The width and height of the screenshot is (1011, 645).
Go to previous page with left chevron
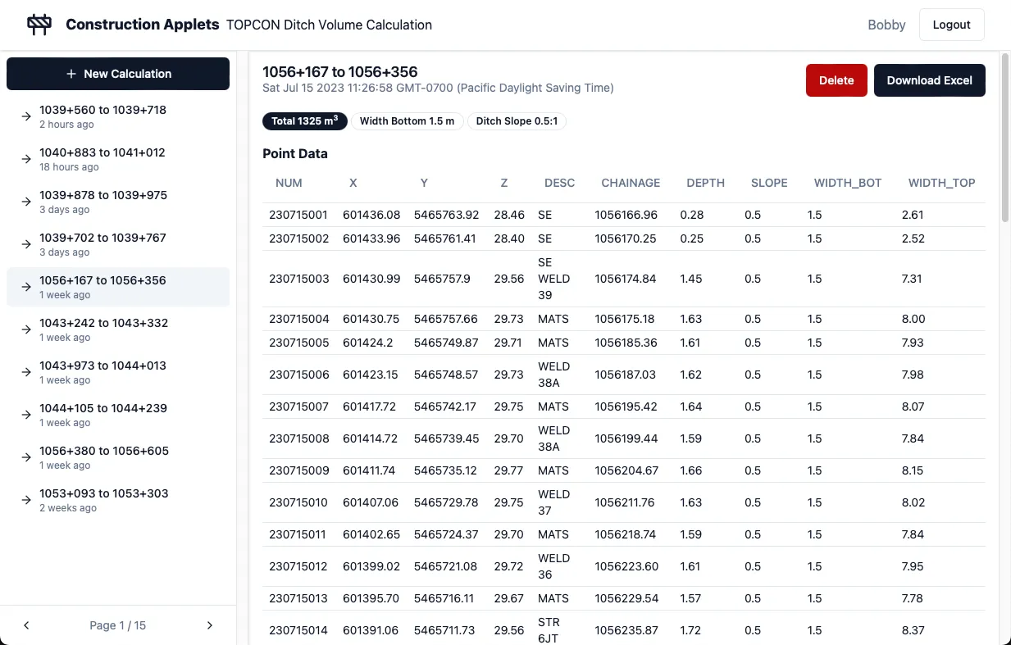(26, 625)
